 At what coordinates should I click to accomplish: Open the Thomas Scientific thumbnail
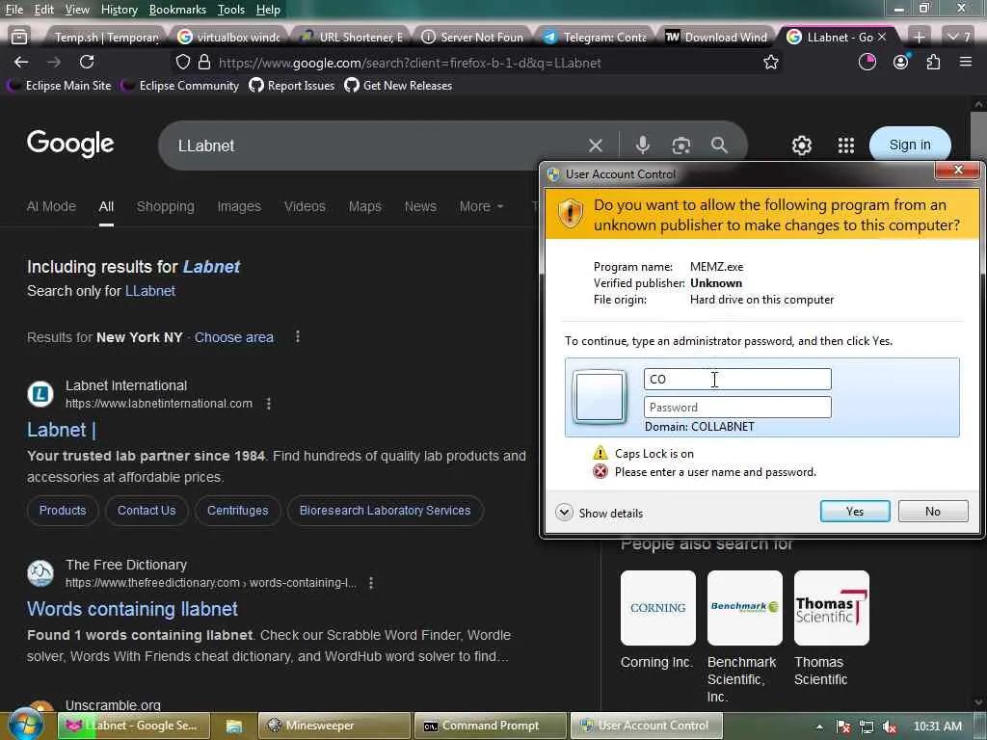(832, 608)
